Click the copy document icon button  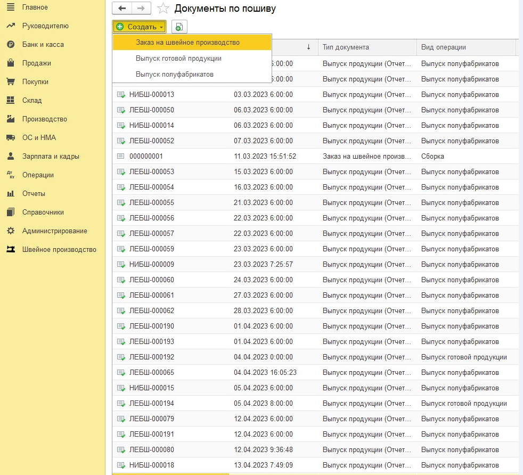(179, 27)
